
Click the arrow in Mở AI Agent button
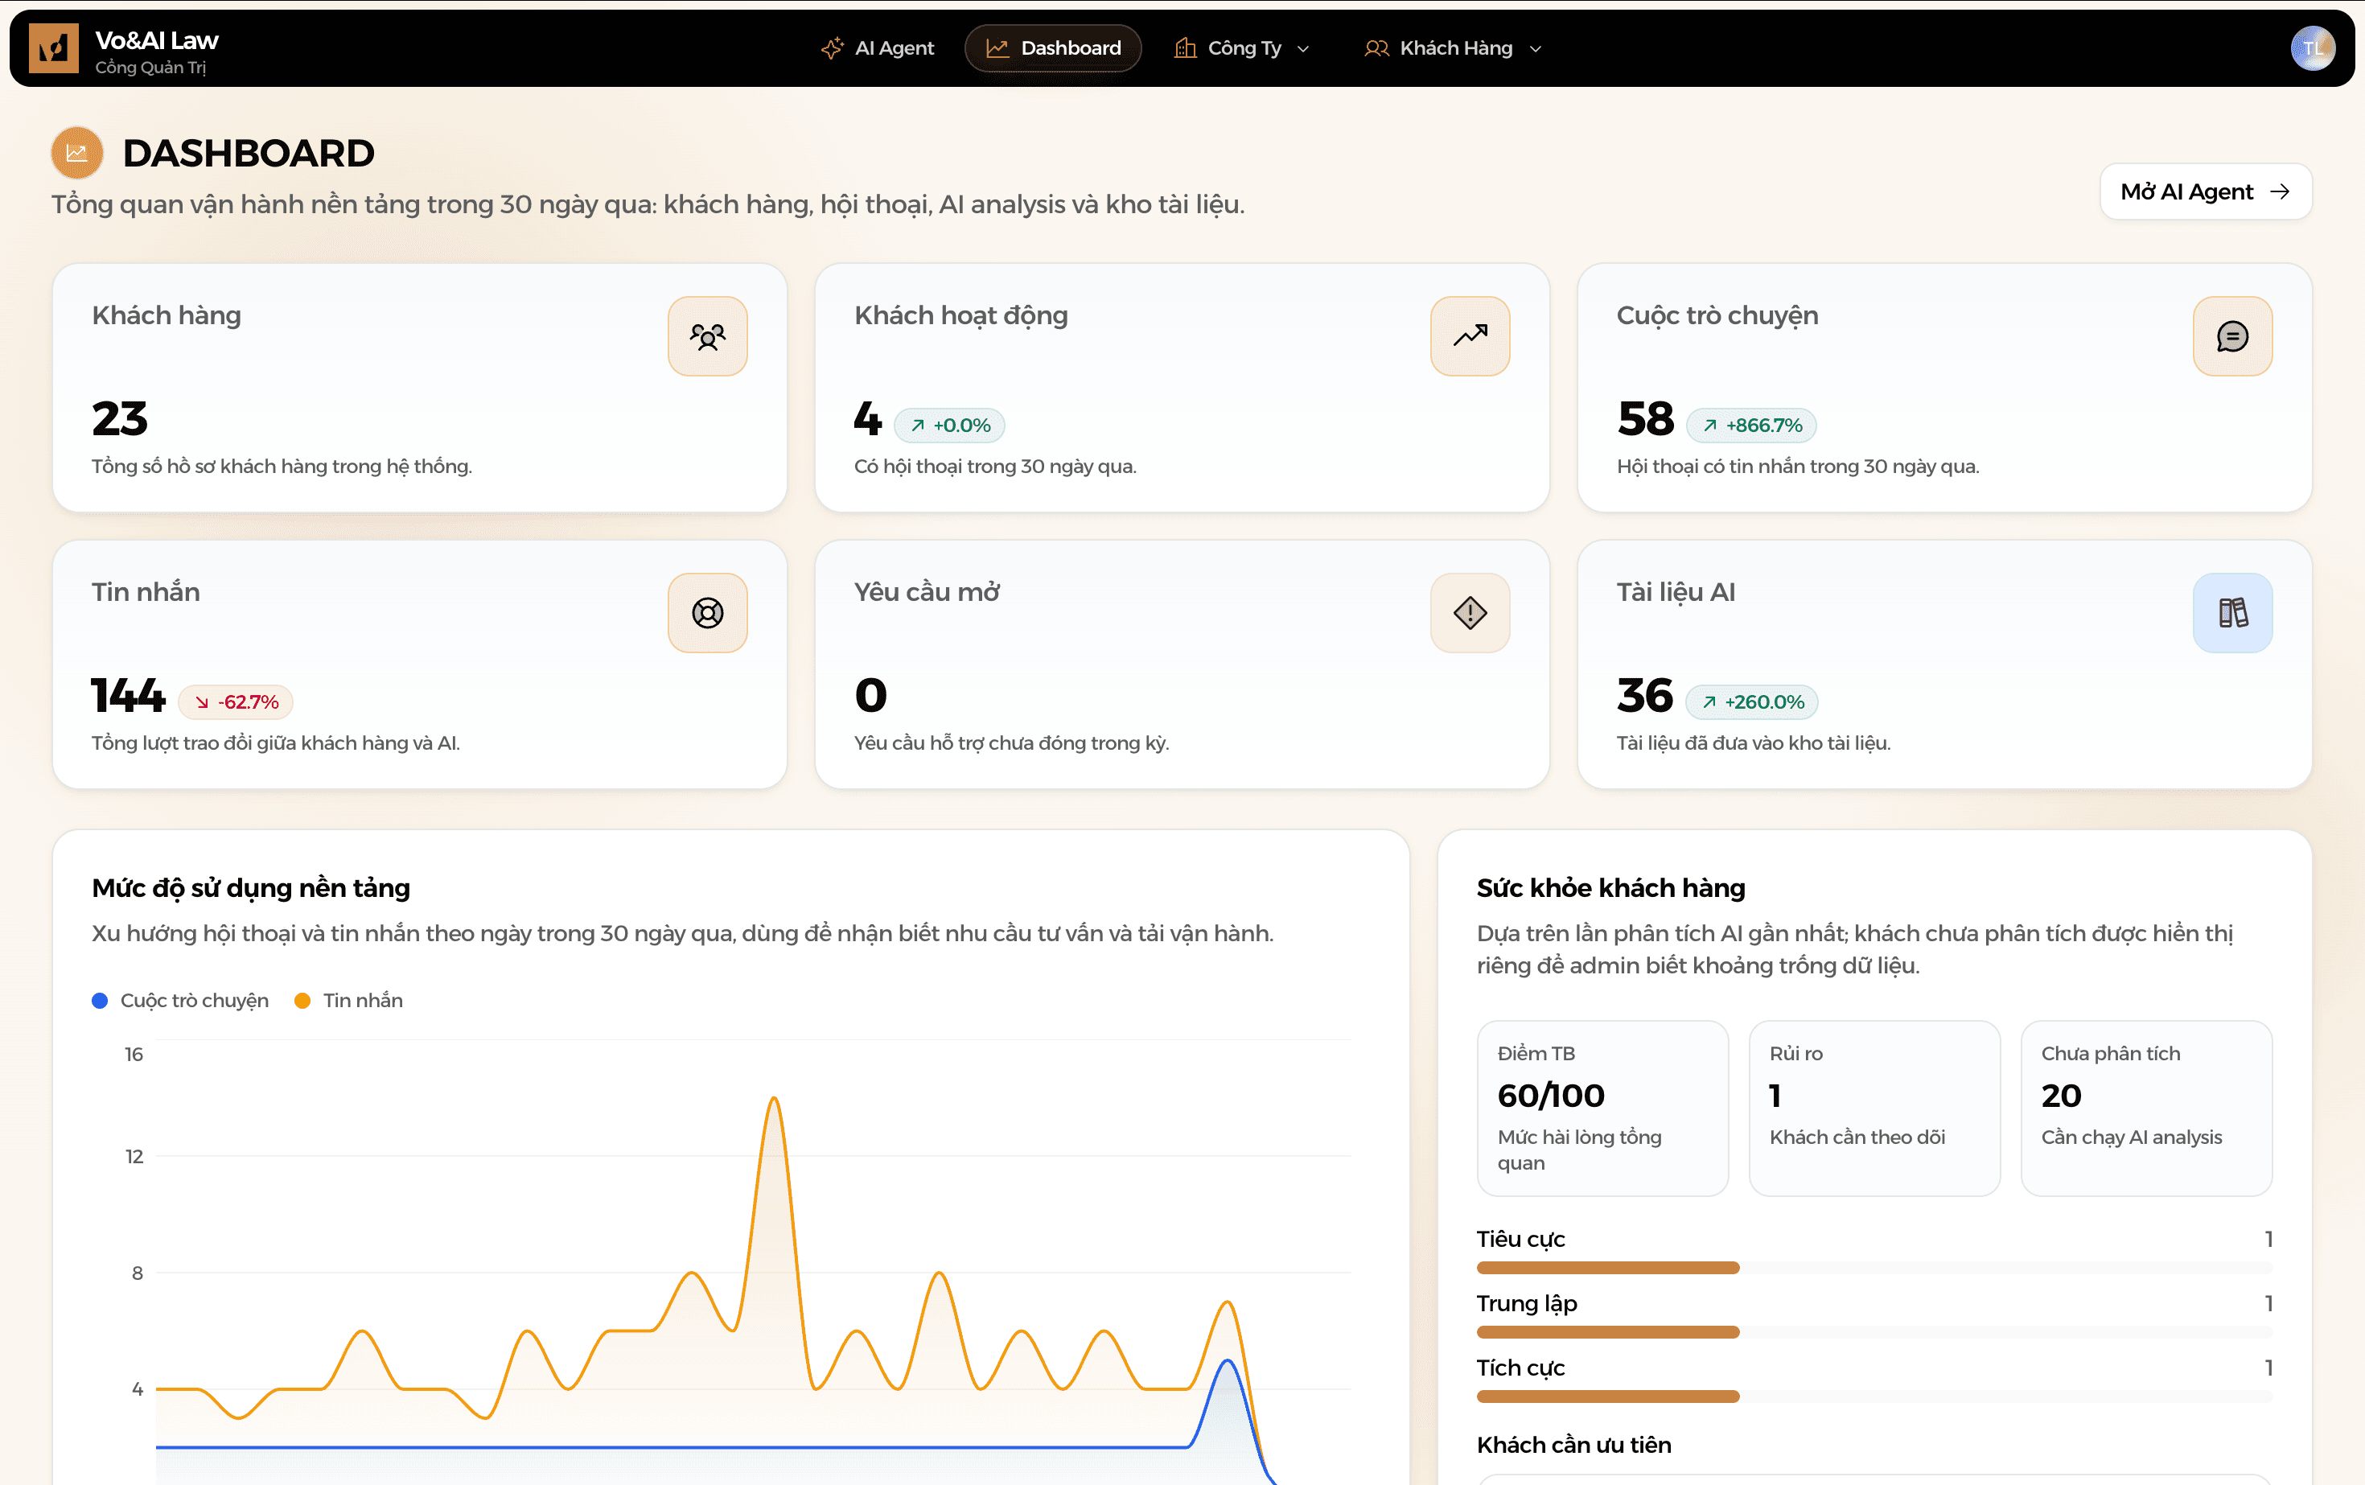coord(2280,191)
